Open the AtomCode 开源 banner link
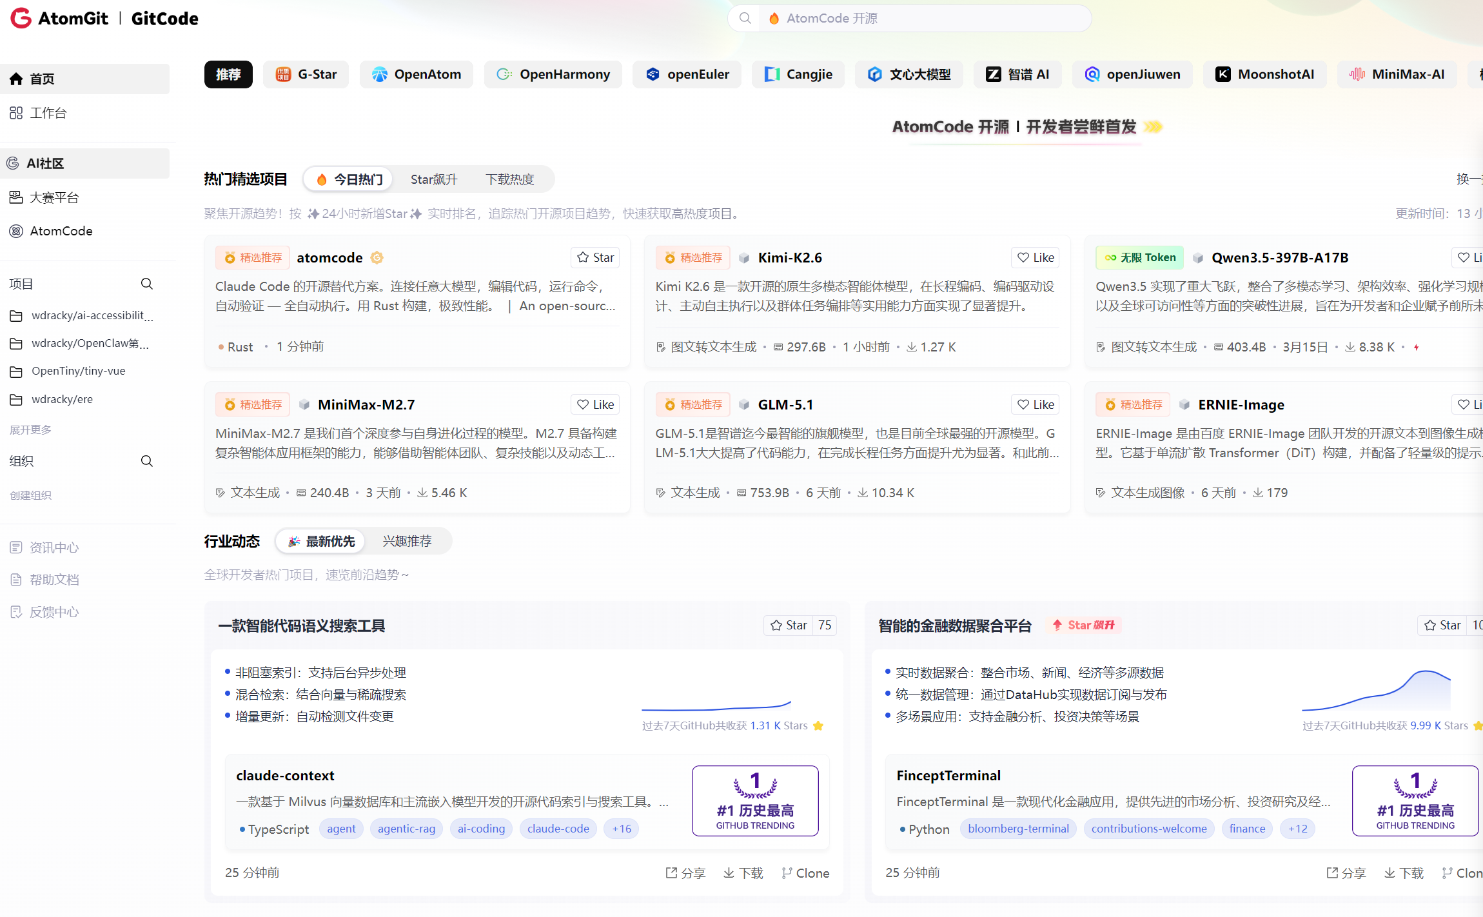This screenshot has height=917, width=1483. click(x=1026, y=127)
